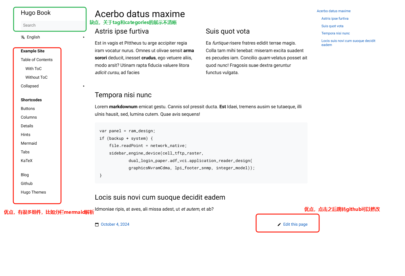Visit the Github sidebar link
This screenshot has width=405, height=276.
[27, 183]
